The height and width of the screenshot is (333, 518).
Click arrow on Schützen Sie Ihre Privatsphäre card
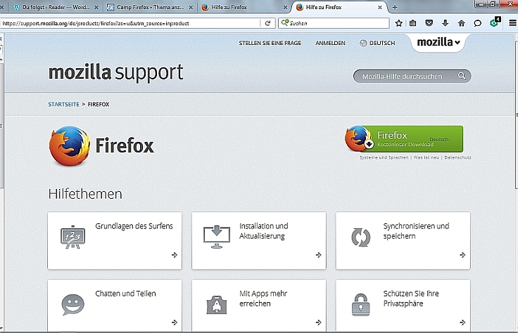coord(462,322)
